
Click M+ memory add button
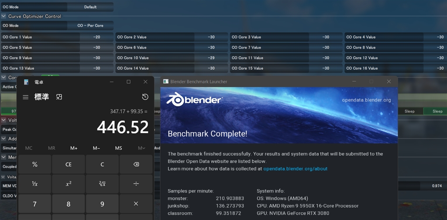click(x=74, y=148)
